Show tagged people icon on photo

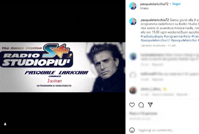coord(5,124)
